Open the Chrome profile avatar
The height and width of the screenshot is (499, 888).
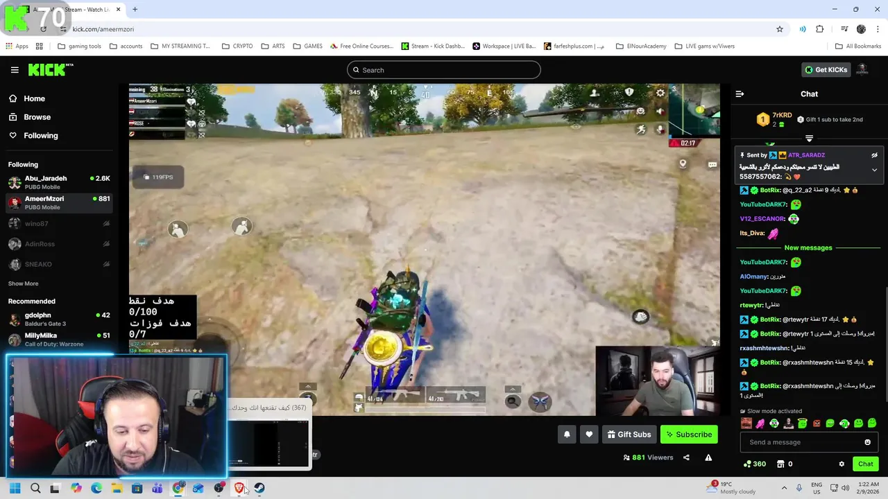[861, 29]
